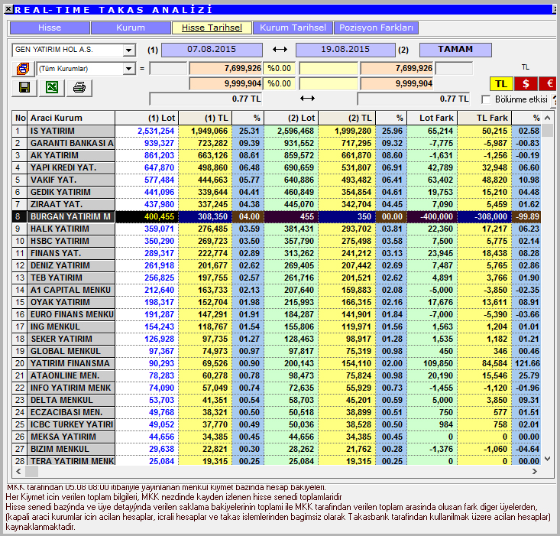Select the ATAONLINE MEN. row
Image resolution: width=560 pixels, height=536 pixels.
277,376
